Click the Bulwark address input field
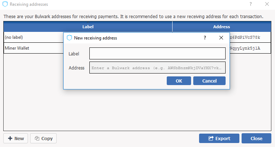Image resolution: width=275 pixels, height=147 pixels. (157, 68)
